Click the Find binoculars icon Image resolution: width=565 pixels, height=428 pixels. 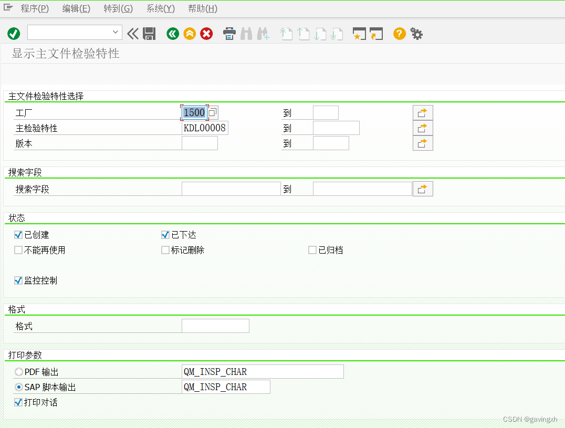pos(246,34)
